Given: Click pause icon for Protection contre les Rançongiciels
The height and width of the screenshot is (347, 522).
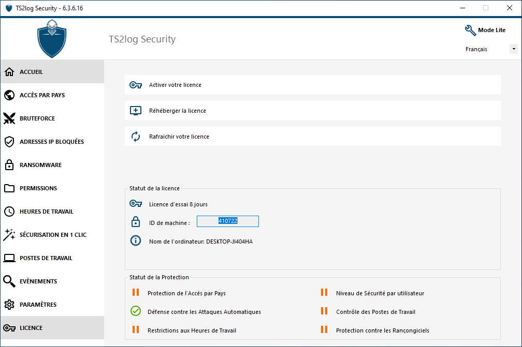Looking at the screenshot, I should pyautogui.click(x=324, y=329).
